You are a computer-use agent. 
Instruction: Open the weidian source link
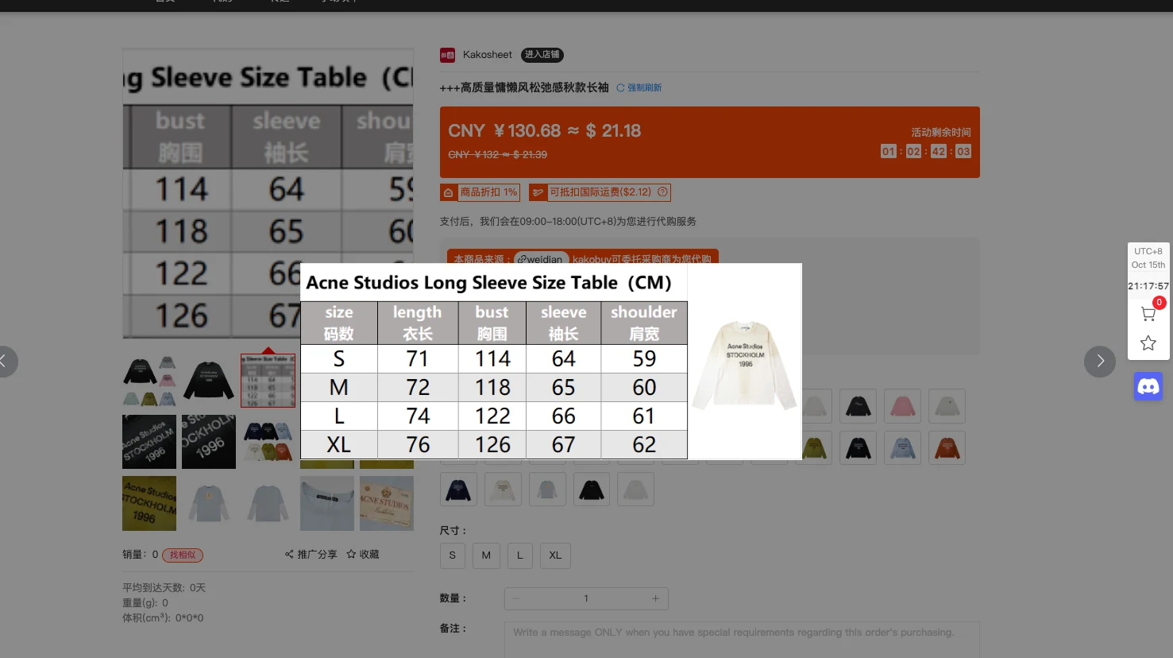tap(541, 258)
